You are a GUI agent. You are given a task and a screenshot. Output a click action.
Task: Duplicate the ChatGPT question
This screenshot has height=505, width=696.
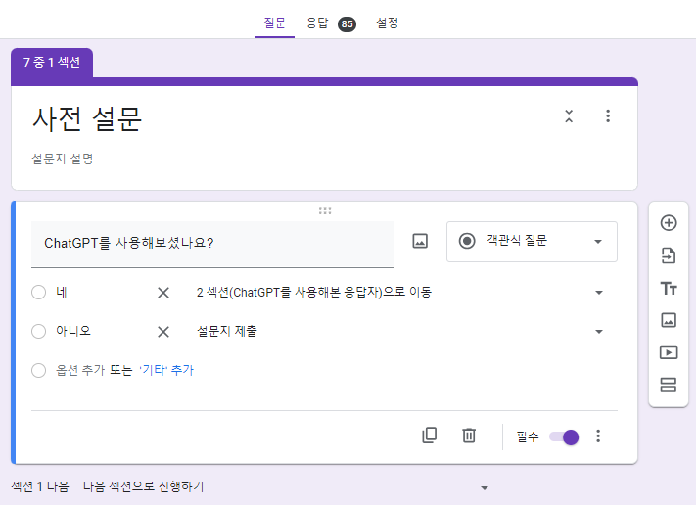point(429,436)
